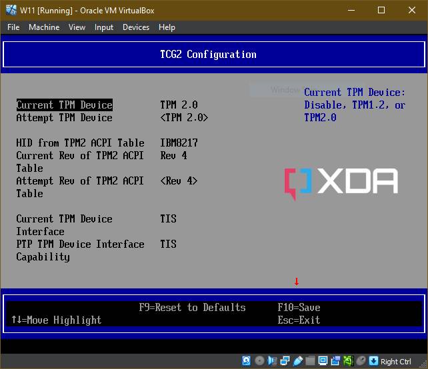Image resolution: width=428 pixels, height=369 pixels.
Task: Click the F9=Reset to Defaults text
Action: point(192,308)
